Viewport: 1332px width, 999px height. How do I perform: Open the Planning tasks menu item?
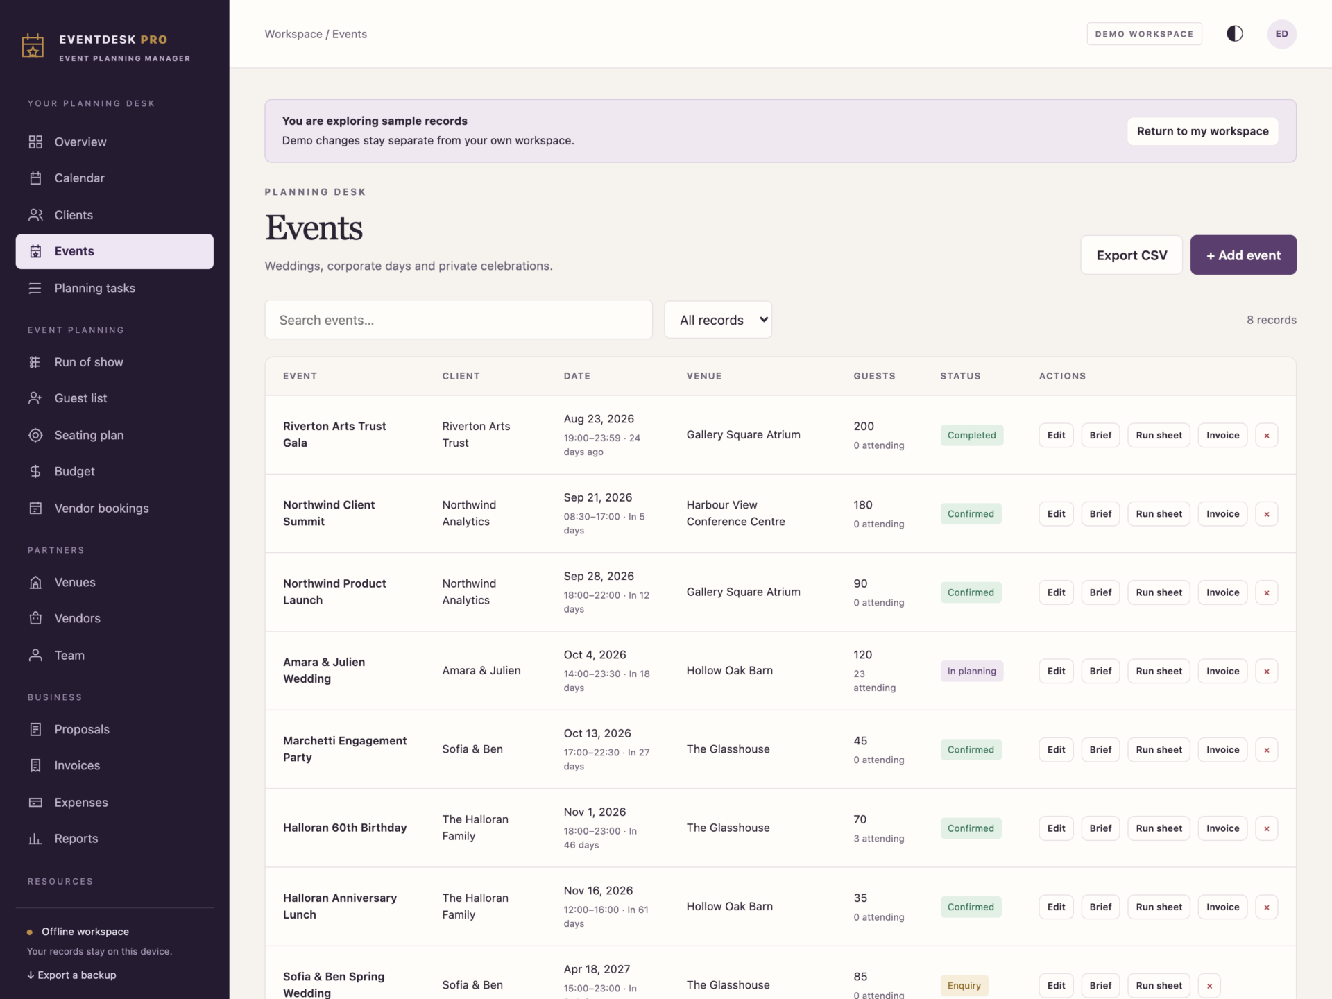click(x=114, y=288)
